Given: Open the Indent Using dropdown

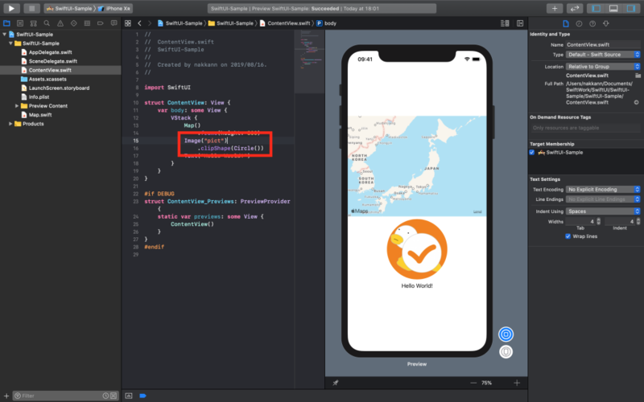Looking at the screenshot, I should pos(603,211).
